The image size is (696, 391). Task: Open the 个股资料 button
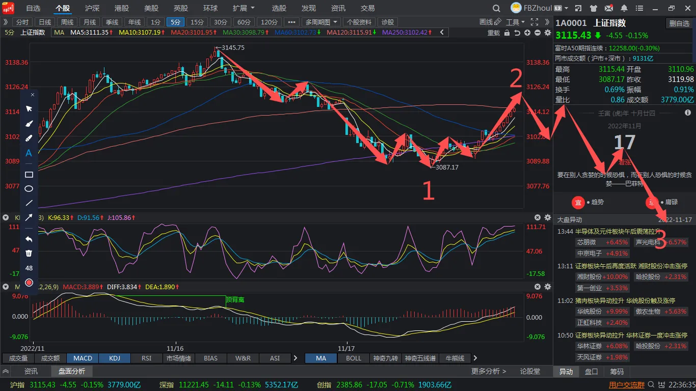pyautogui.click(x=360, y=22)
